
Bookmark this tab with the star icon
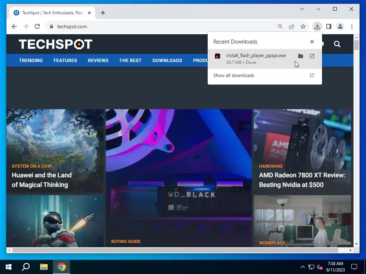pos(303,26)
